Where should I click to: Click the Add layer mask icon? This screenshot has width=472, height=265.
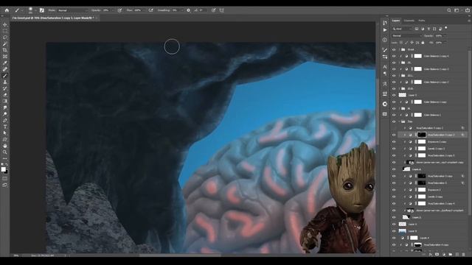pos(437,255)
